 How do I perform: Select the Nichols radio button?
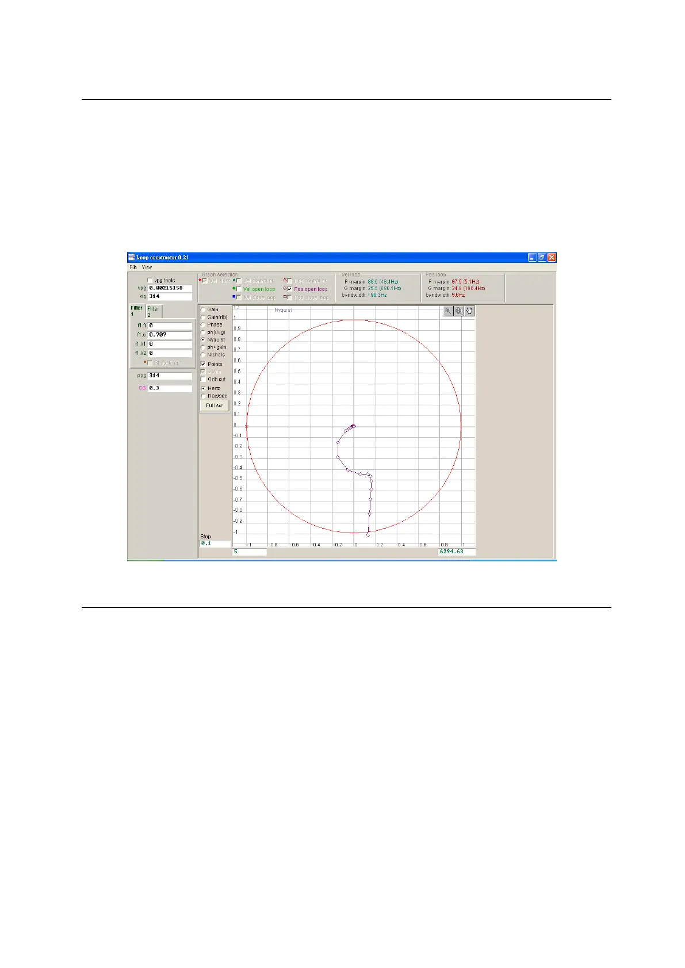coord(203,354)
